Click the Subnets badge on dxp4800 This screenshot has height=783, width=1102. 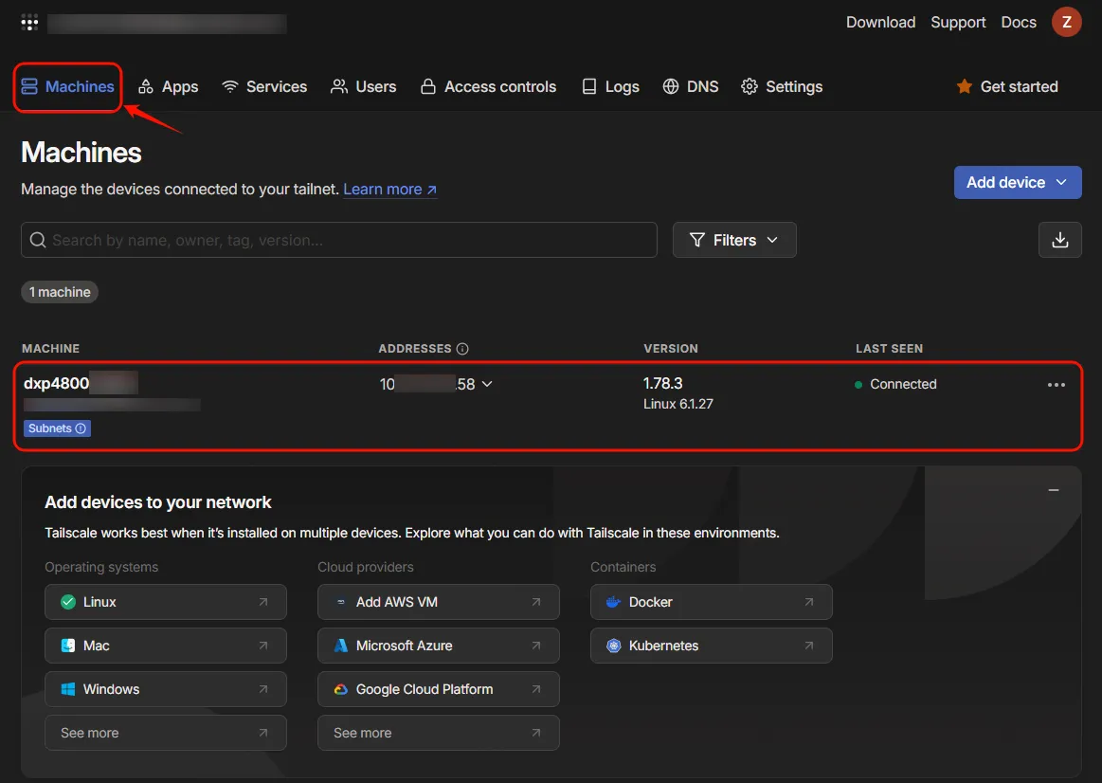(57, 428)
